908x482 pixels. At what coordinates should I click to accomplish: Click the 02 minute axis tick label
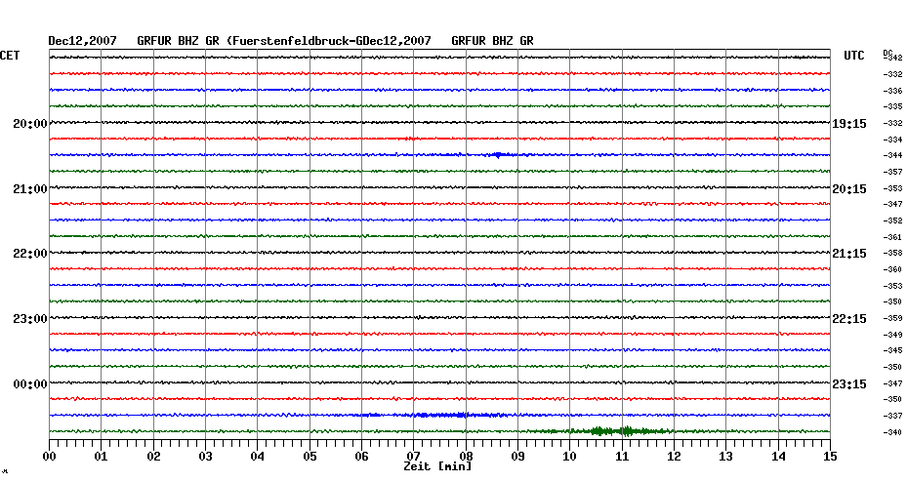tap(153, 457)
